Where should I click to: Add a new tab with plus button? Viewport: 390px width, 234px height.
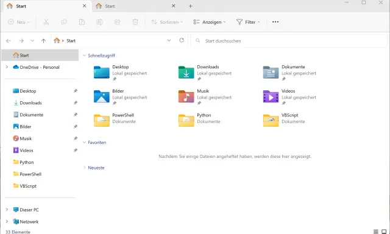point(191,6)
